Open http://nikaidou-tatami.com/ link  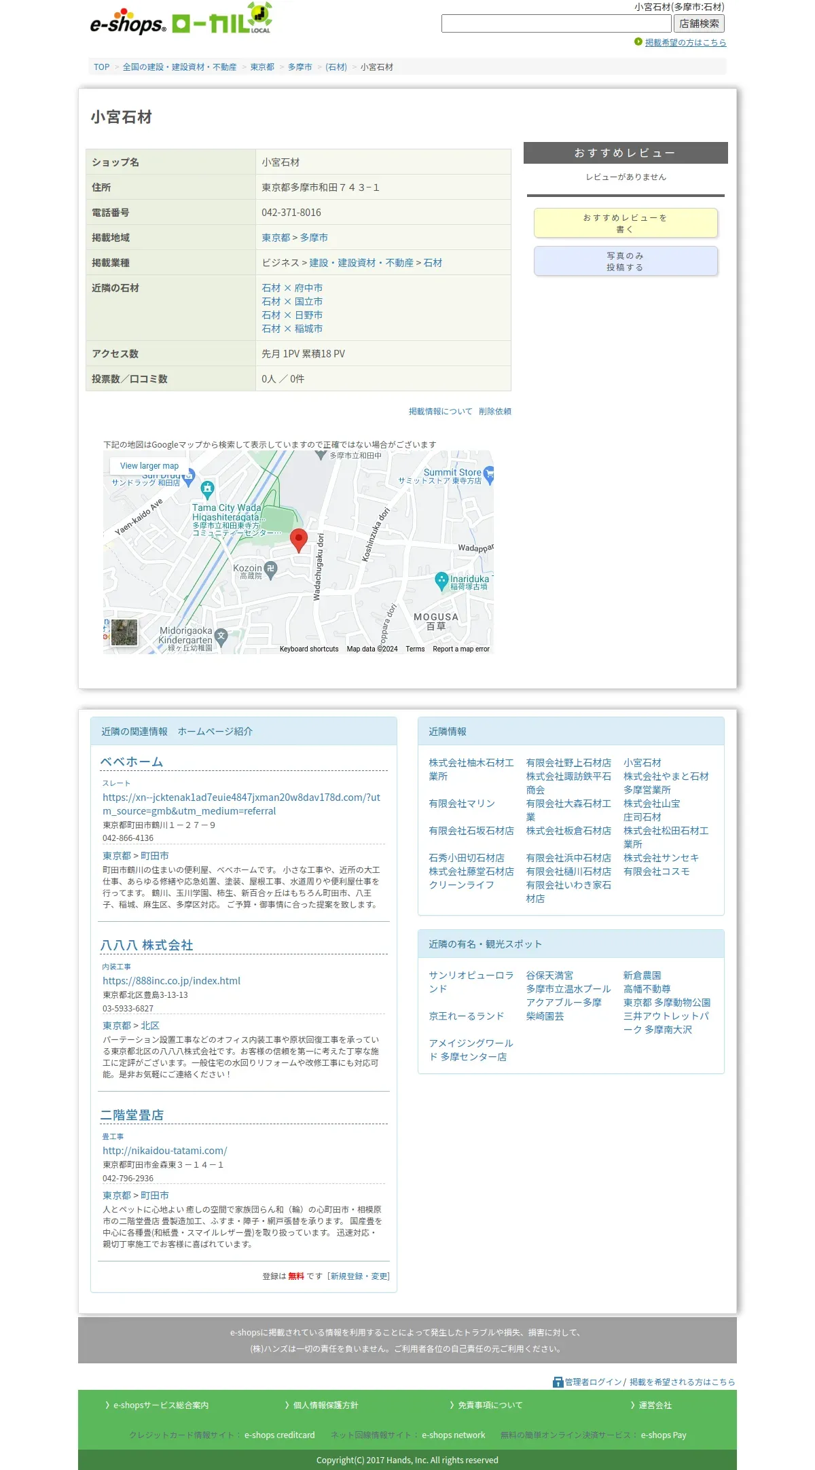tap(165, 1151)
